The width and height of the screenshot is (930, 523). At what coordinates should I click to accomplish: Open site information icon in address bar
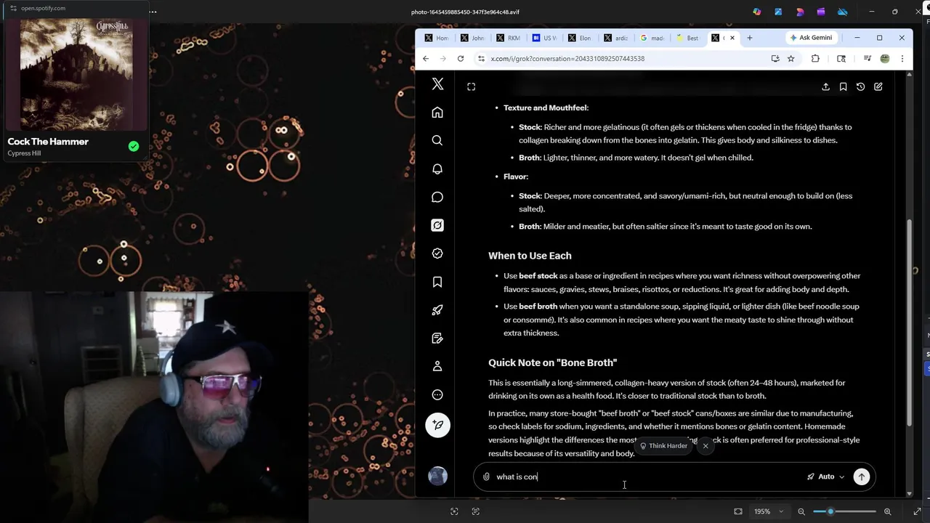coord(481,59)
